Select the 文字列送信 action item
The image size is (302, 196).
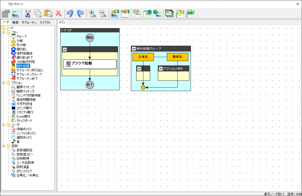tap(24, 104)
